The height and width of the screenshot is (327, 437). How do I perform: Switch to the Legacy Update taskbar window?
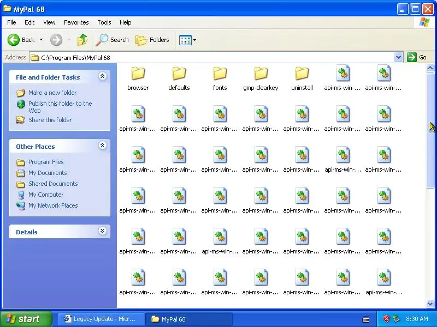(x=102, y=319)
